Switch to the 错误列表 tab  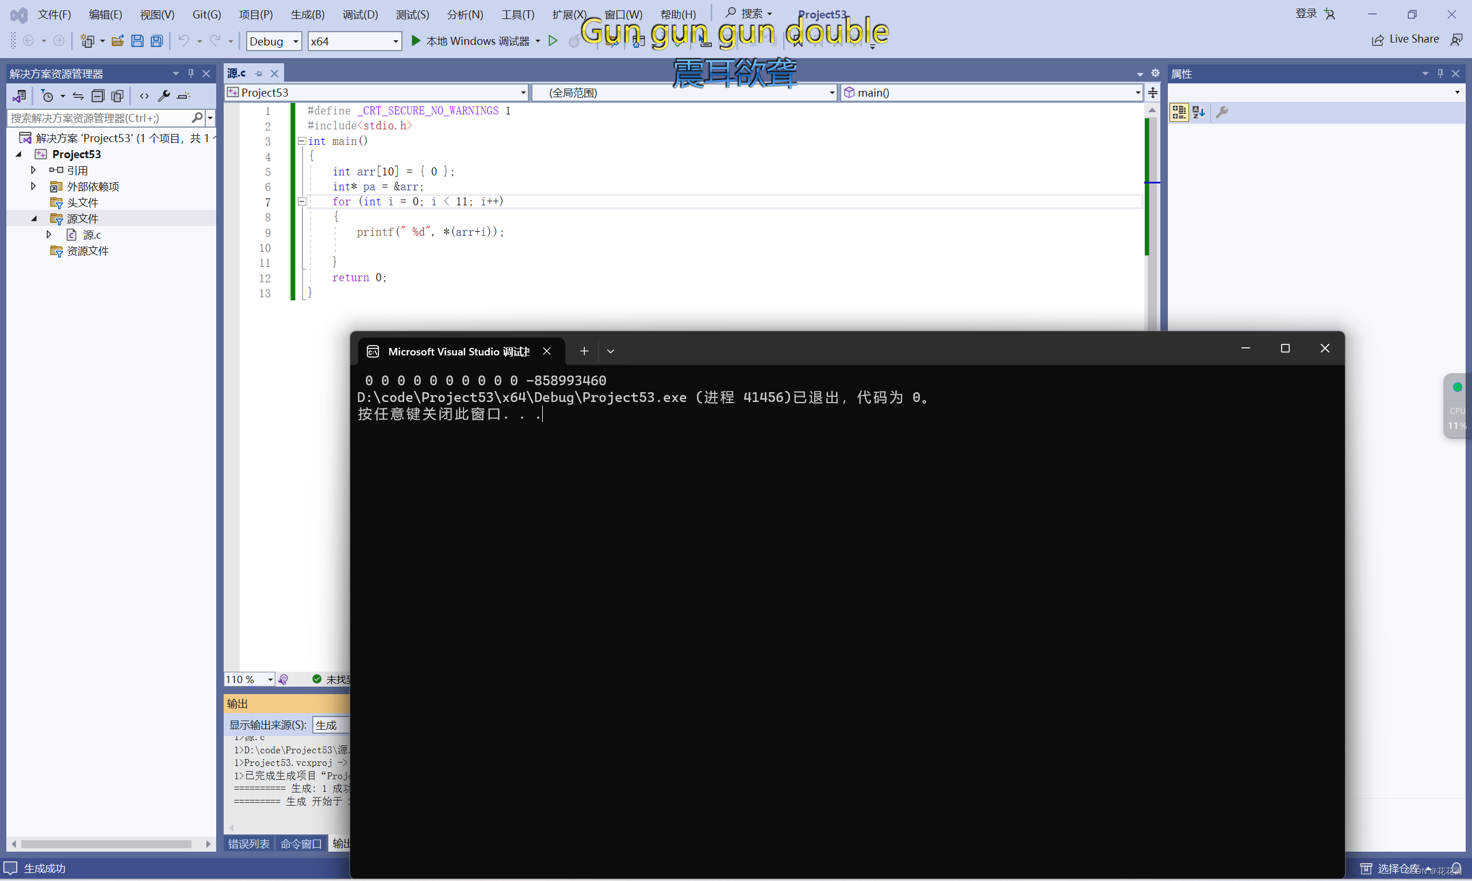249,844
